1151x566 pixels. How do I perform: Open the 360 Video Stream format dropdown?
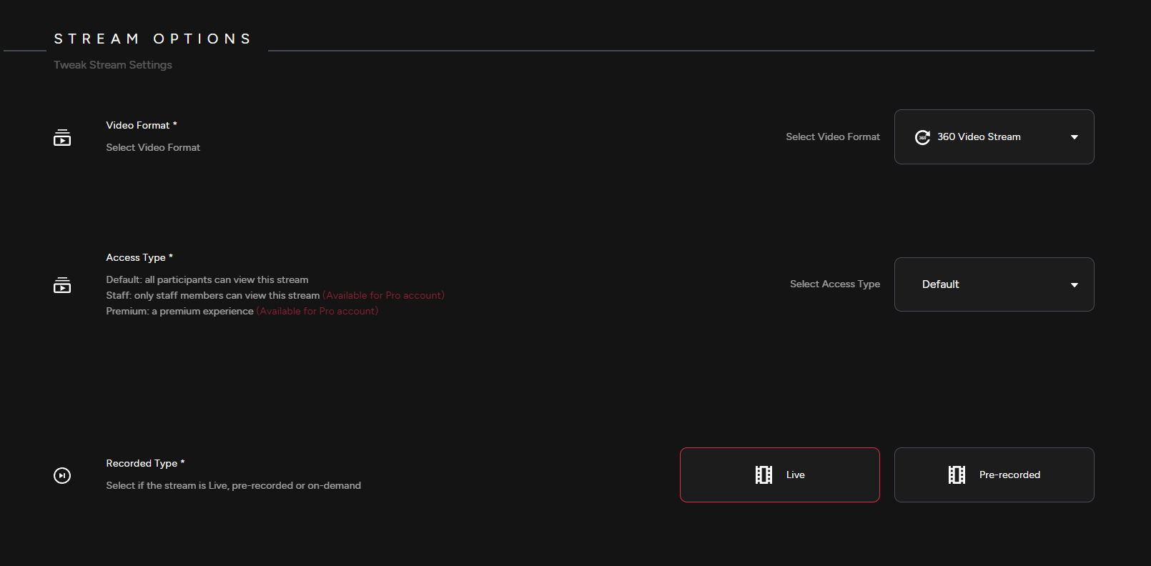(x=993, y=137)
